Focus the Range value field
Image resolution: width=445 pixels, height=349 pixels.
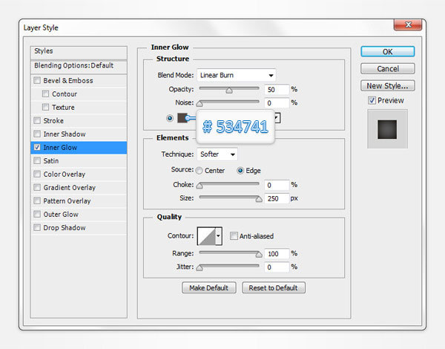click(277, 253)
